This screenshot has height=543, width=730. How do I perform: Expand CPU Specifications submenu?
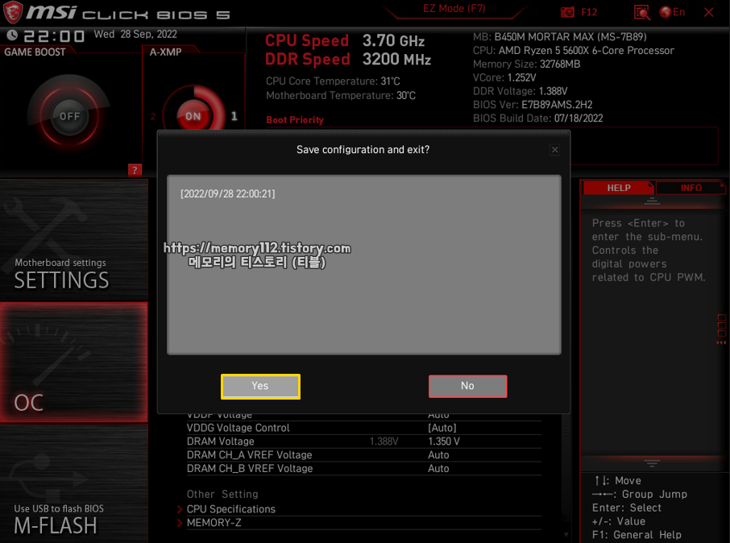click(x=231, y=509)
